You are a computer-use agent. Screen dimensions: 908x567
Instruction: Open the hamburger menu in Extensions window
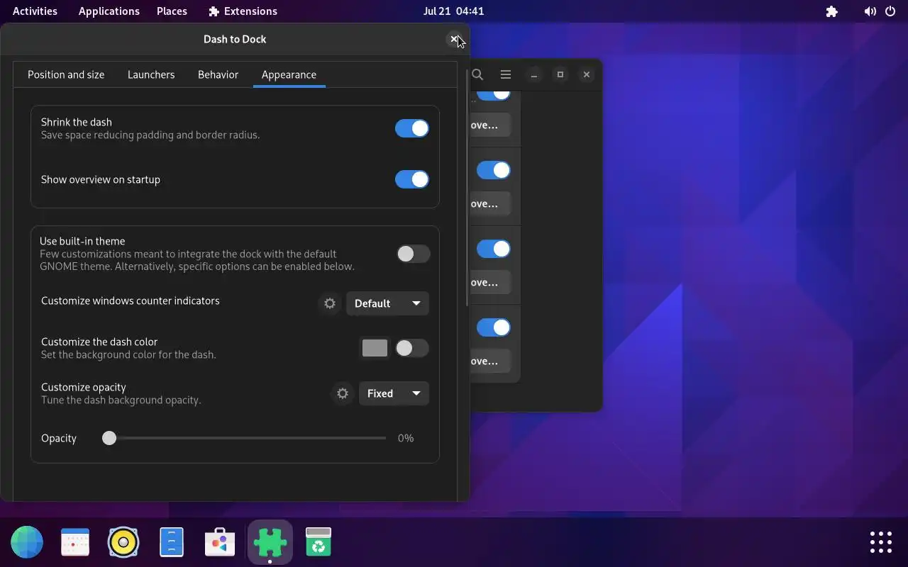tap(506, 74)
